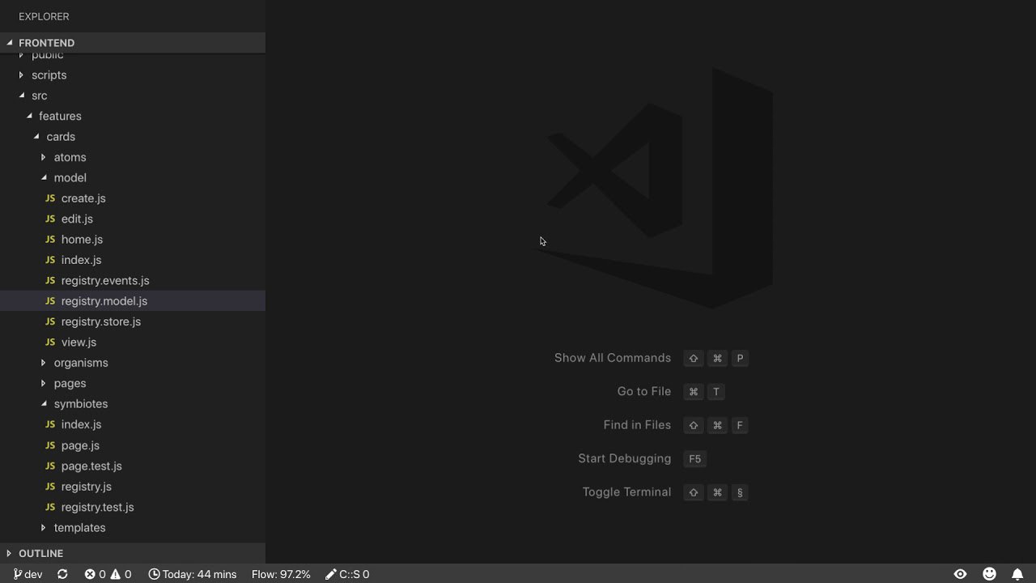Open registry.store.js file
This screenshot has width=1036, height=583.
tap(133, 321)
